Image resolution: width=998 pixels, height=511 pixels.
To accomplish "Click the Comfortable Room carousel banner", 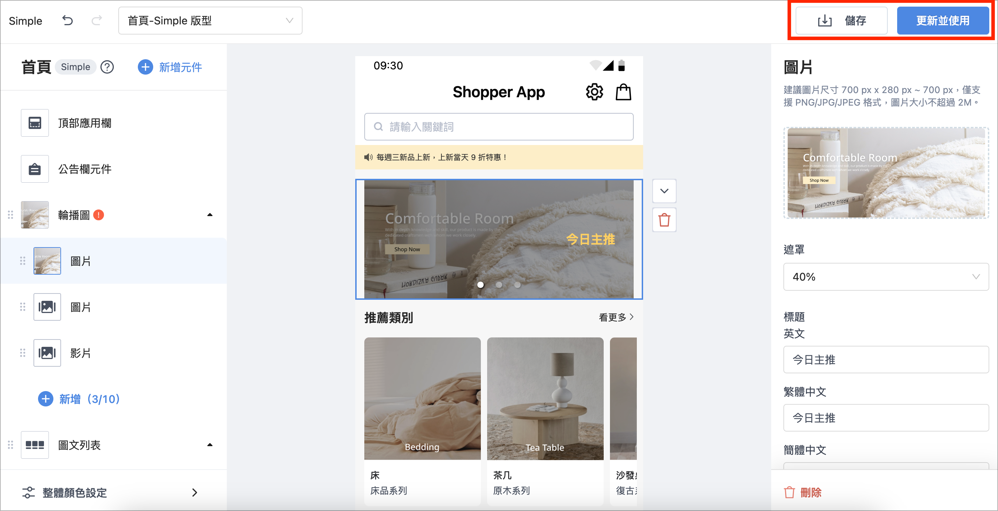I will pyautogui.click(x=499, y=239).
